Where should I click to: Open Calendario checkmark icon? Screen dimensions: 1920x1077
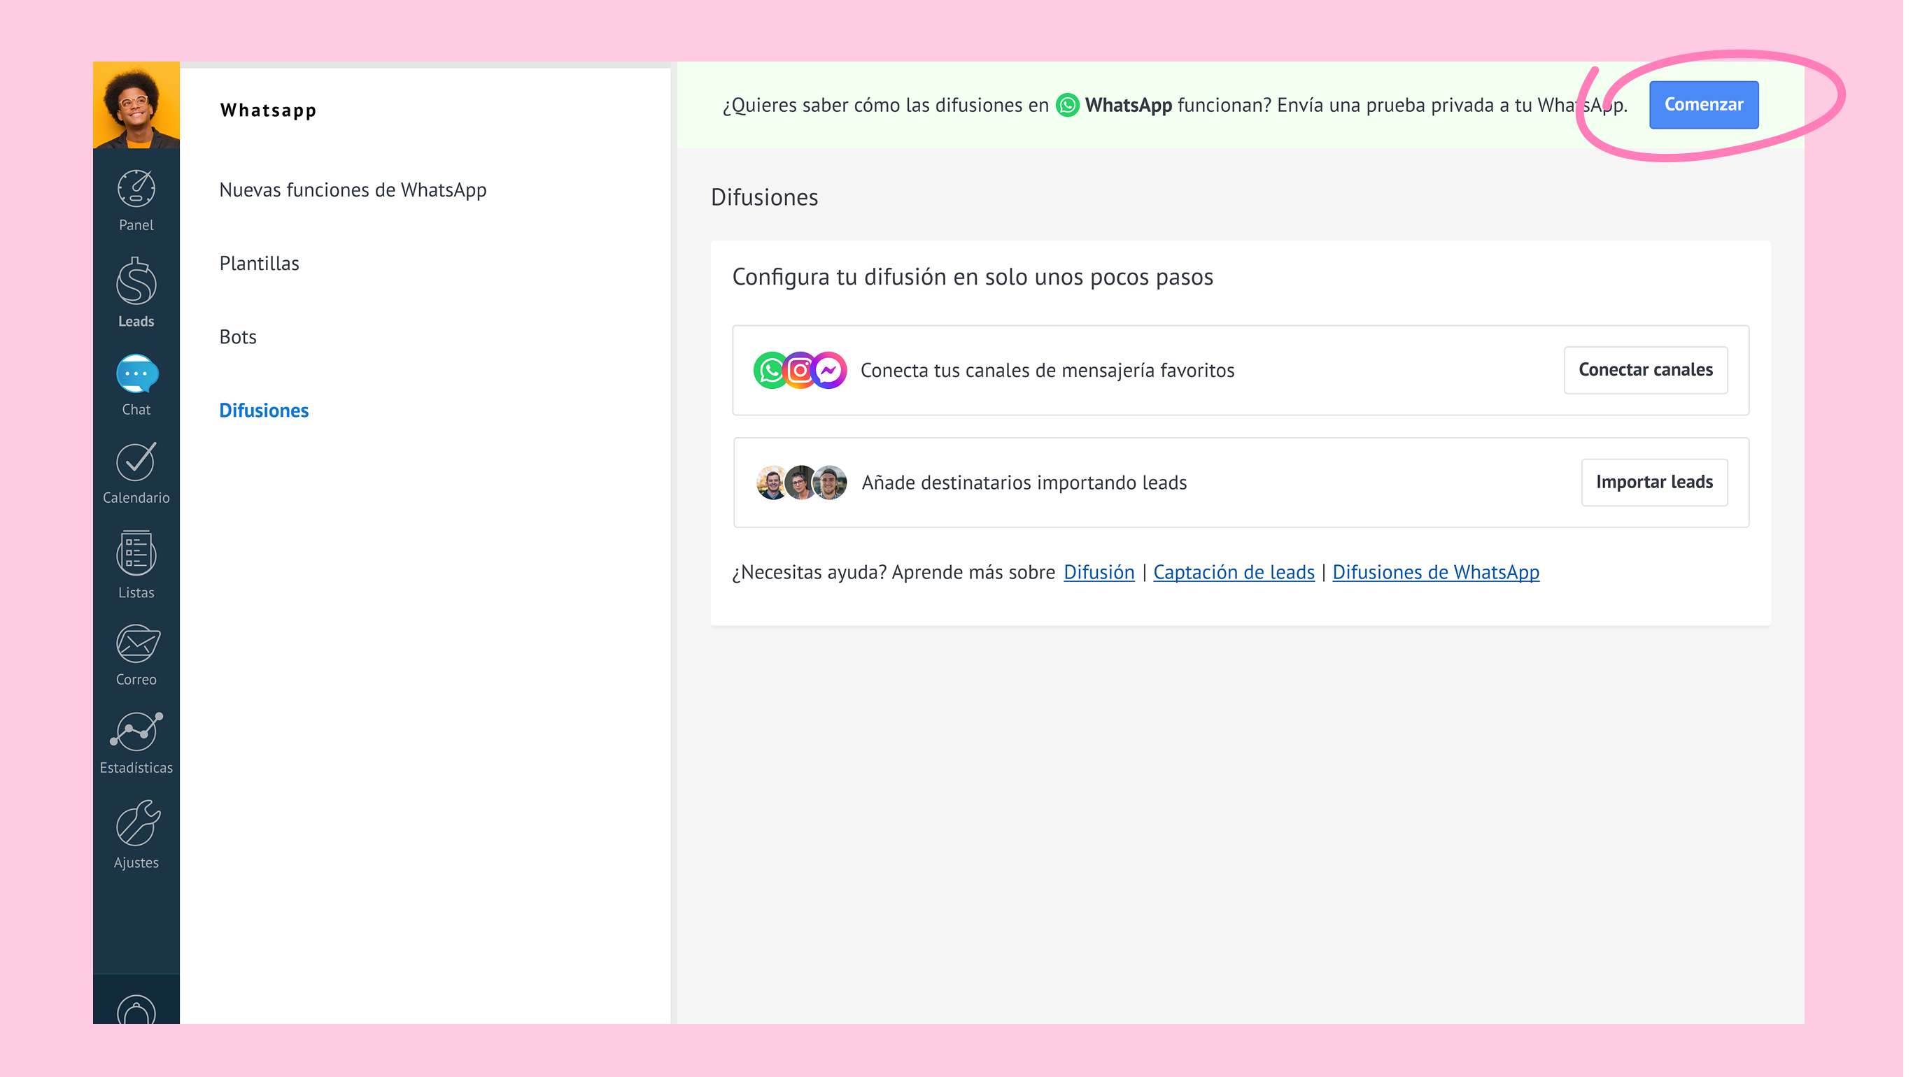pos(136,462)
